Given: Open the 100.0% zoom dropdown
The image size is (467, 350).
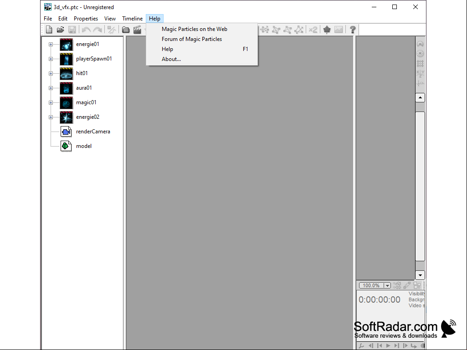Looking at the screenshot, I should pyautogui.click(x=387, y=286).
